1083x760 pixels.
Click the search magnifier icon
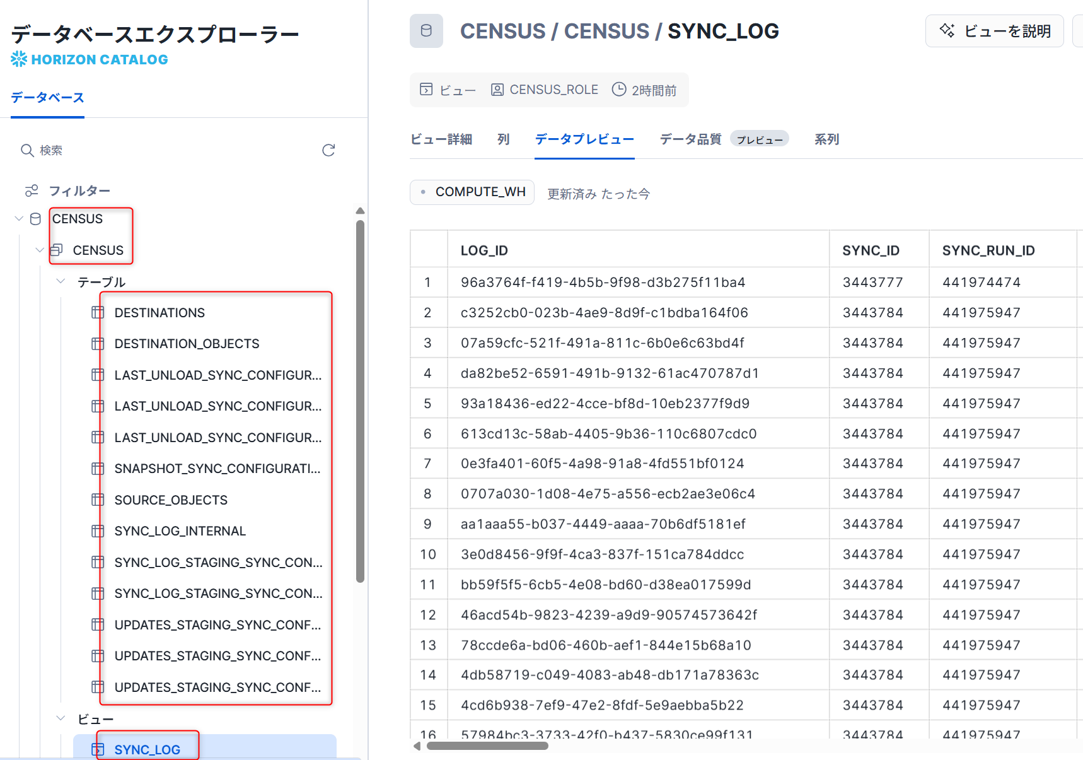[x=27, y=150]
